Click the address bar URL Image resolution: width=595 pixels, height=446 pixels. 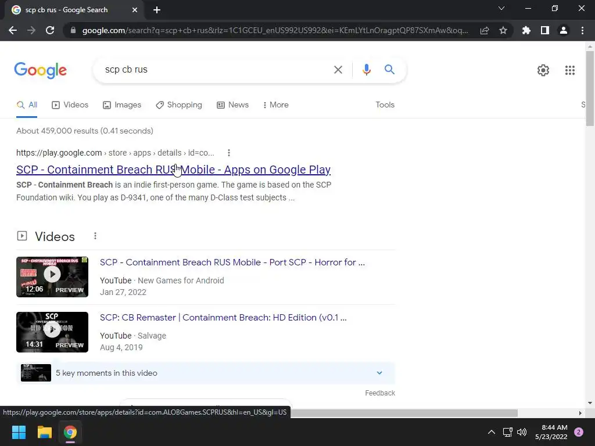[x=275, y=30]
